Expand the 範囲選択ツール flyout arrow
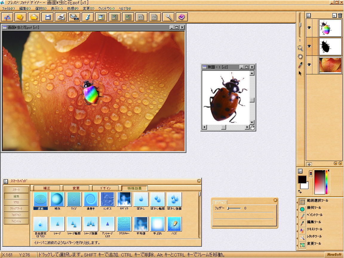The image size is (344, 258). pos(297,202)
